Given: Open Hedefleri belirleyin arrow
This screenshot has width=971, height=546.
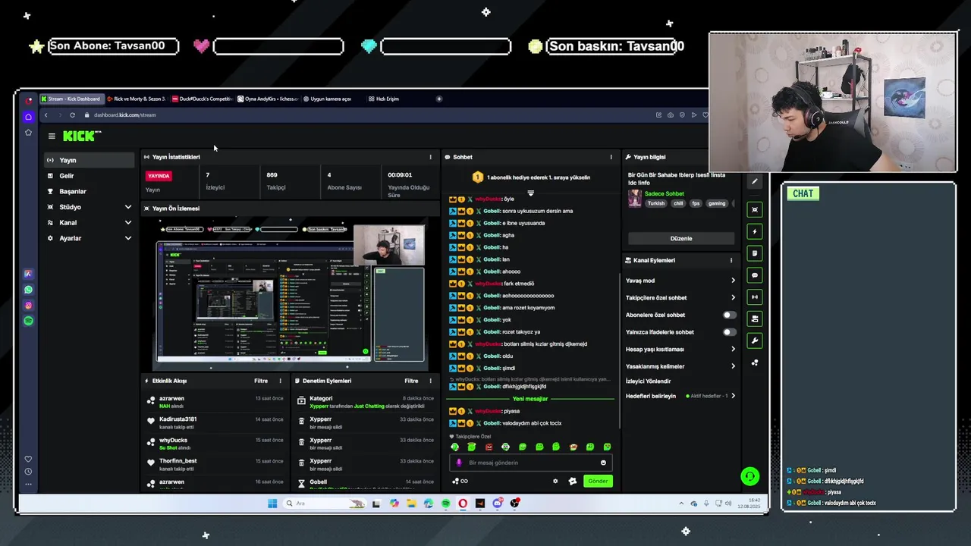Looking at the screenshot, I should (x=733, y=396).
